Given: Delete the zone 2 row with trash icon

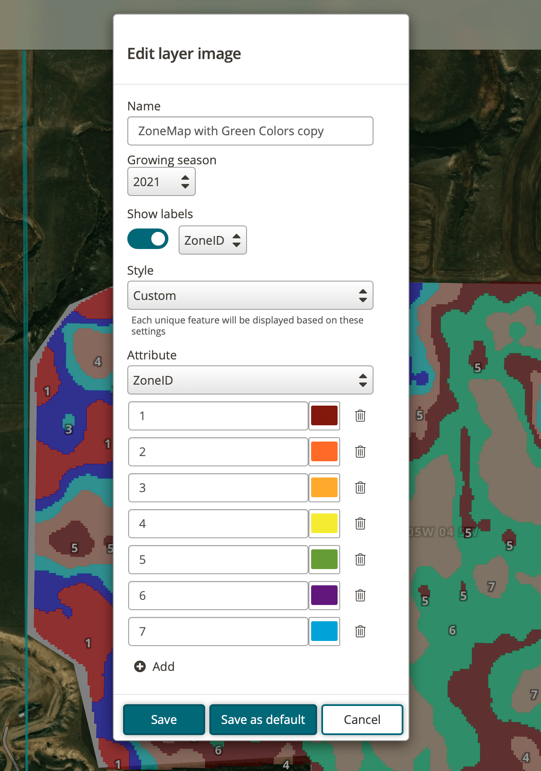Looking at the screenshot, I should tap(360, 451).
